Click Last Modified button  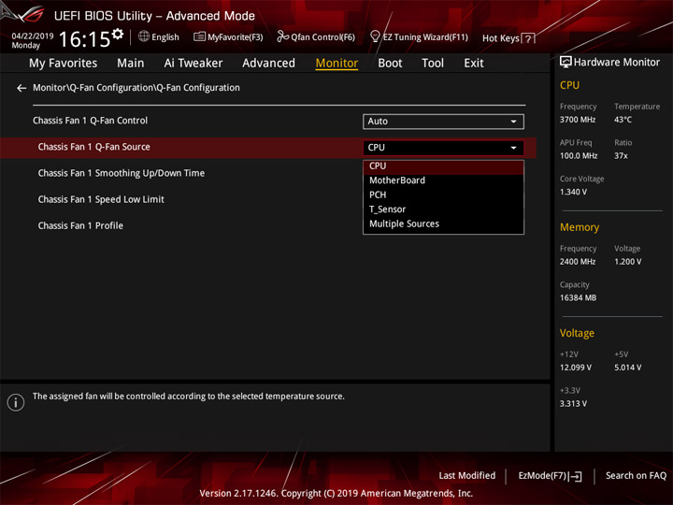point(467,476)
